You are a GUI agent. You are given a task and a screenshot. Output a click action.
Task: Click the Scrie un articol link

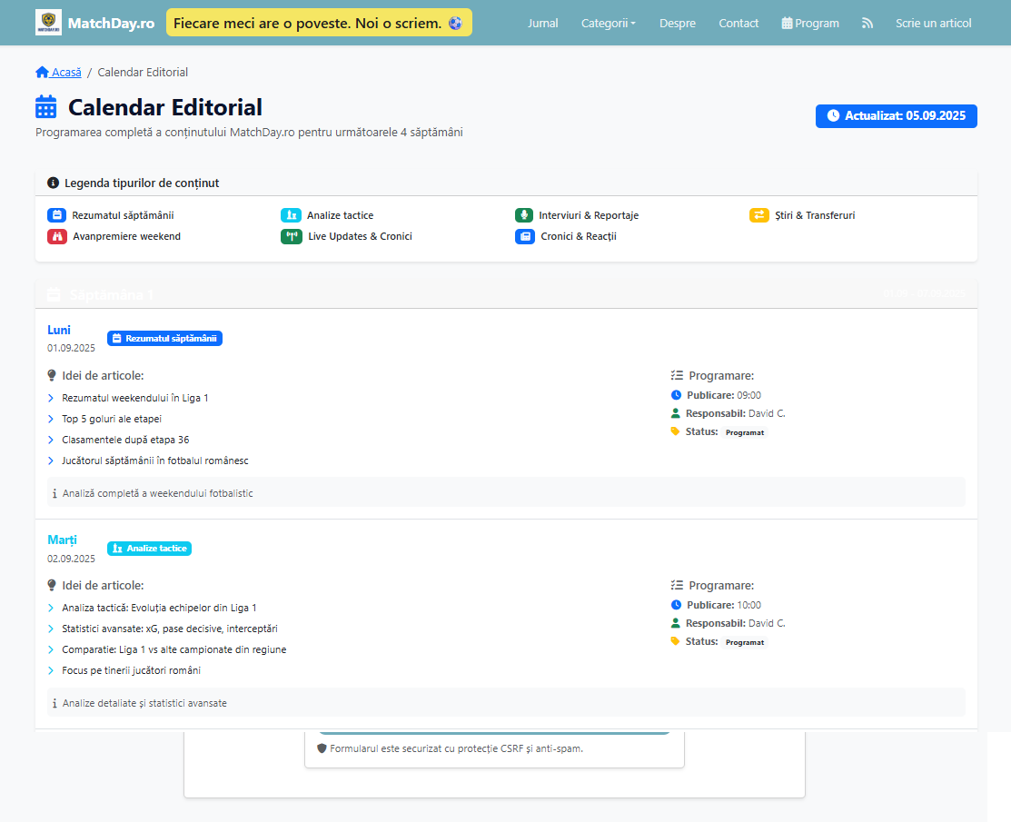click(933, 23)
